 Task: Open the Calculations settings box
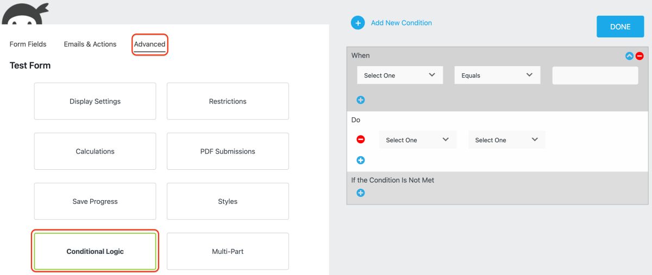95,151
